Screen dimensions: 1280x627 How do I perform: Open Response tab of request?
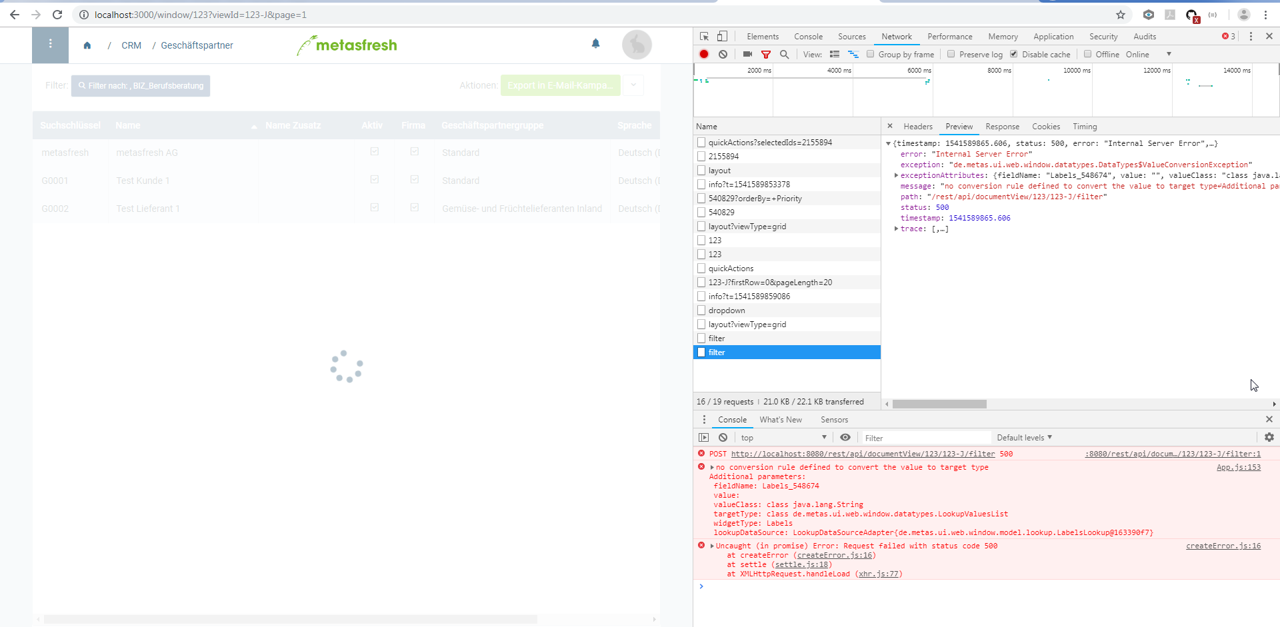coord(1002,127)
